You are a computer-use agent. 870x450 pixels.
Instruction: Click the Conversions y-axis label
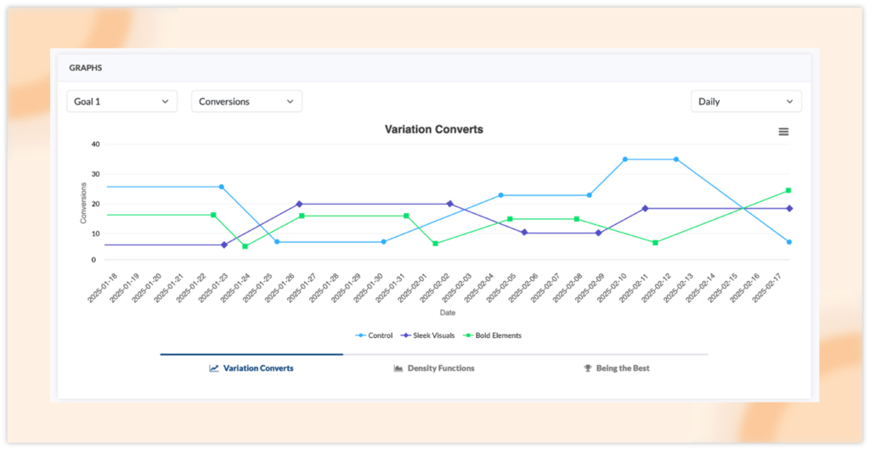(83, 203)
